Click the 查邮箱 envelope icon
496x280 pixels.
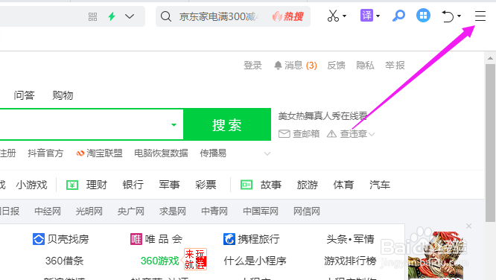284,134
